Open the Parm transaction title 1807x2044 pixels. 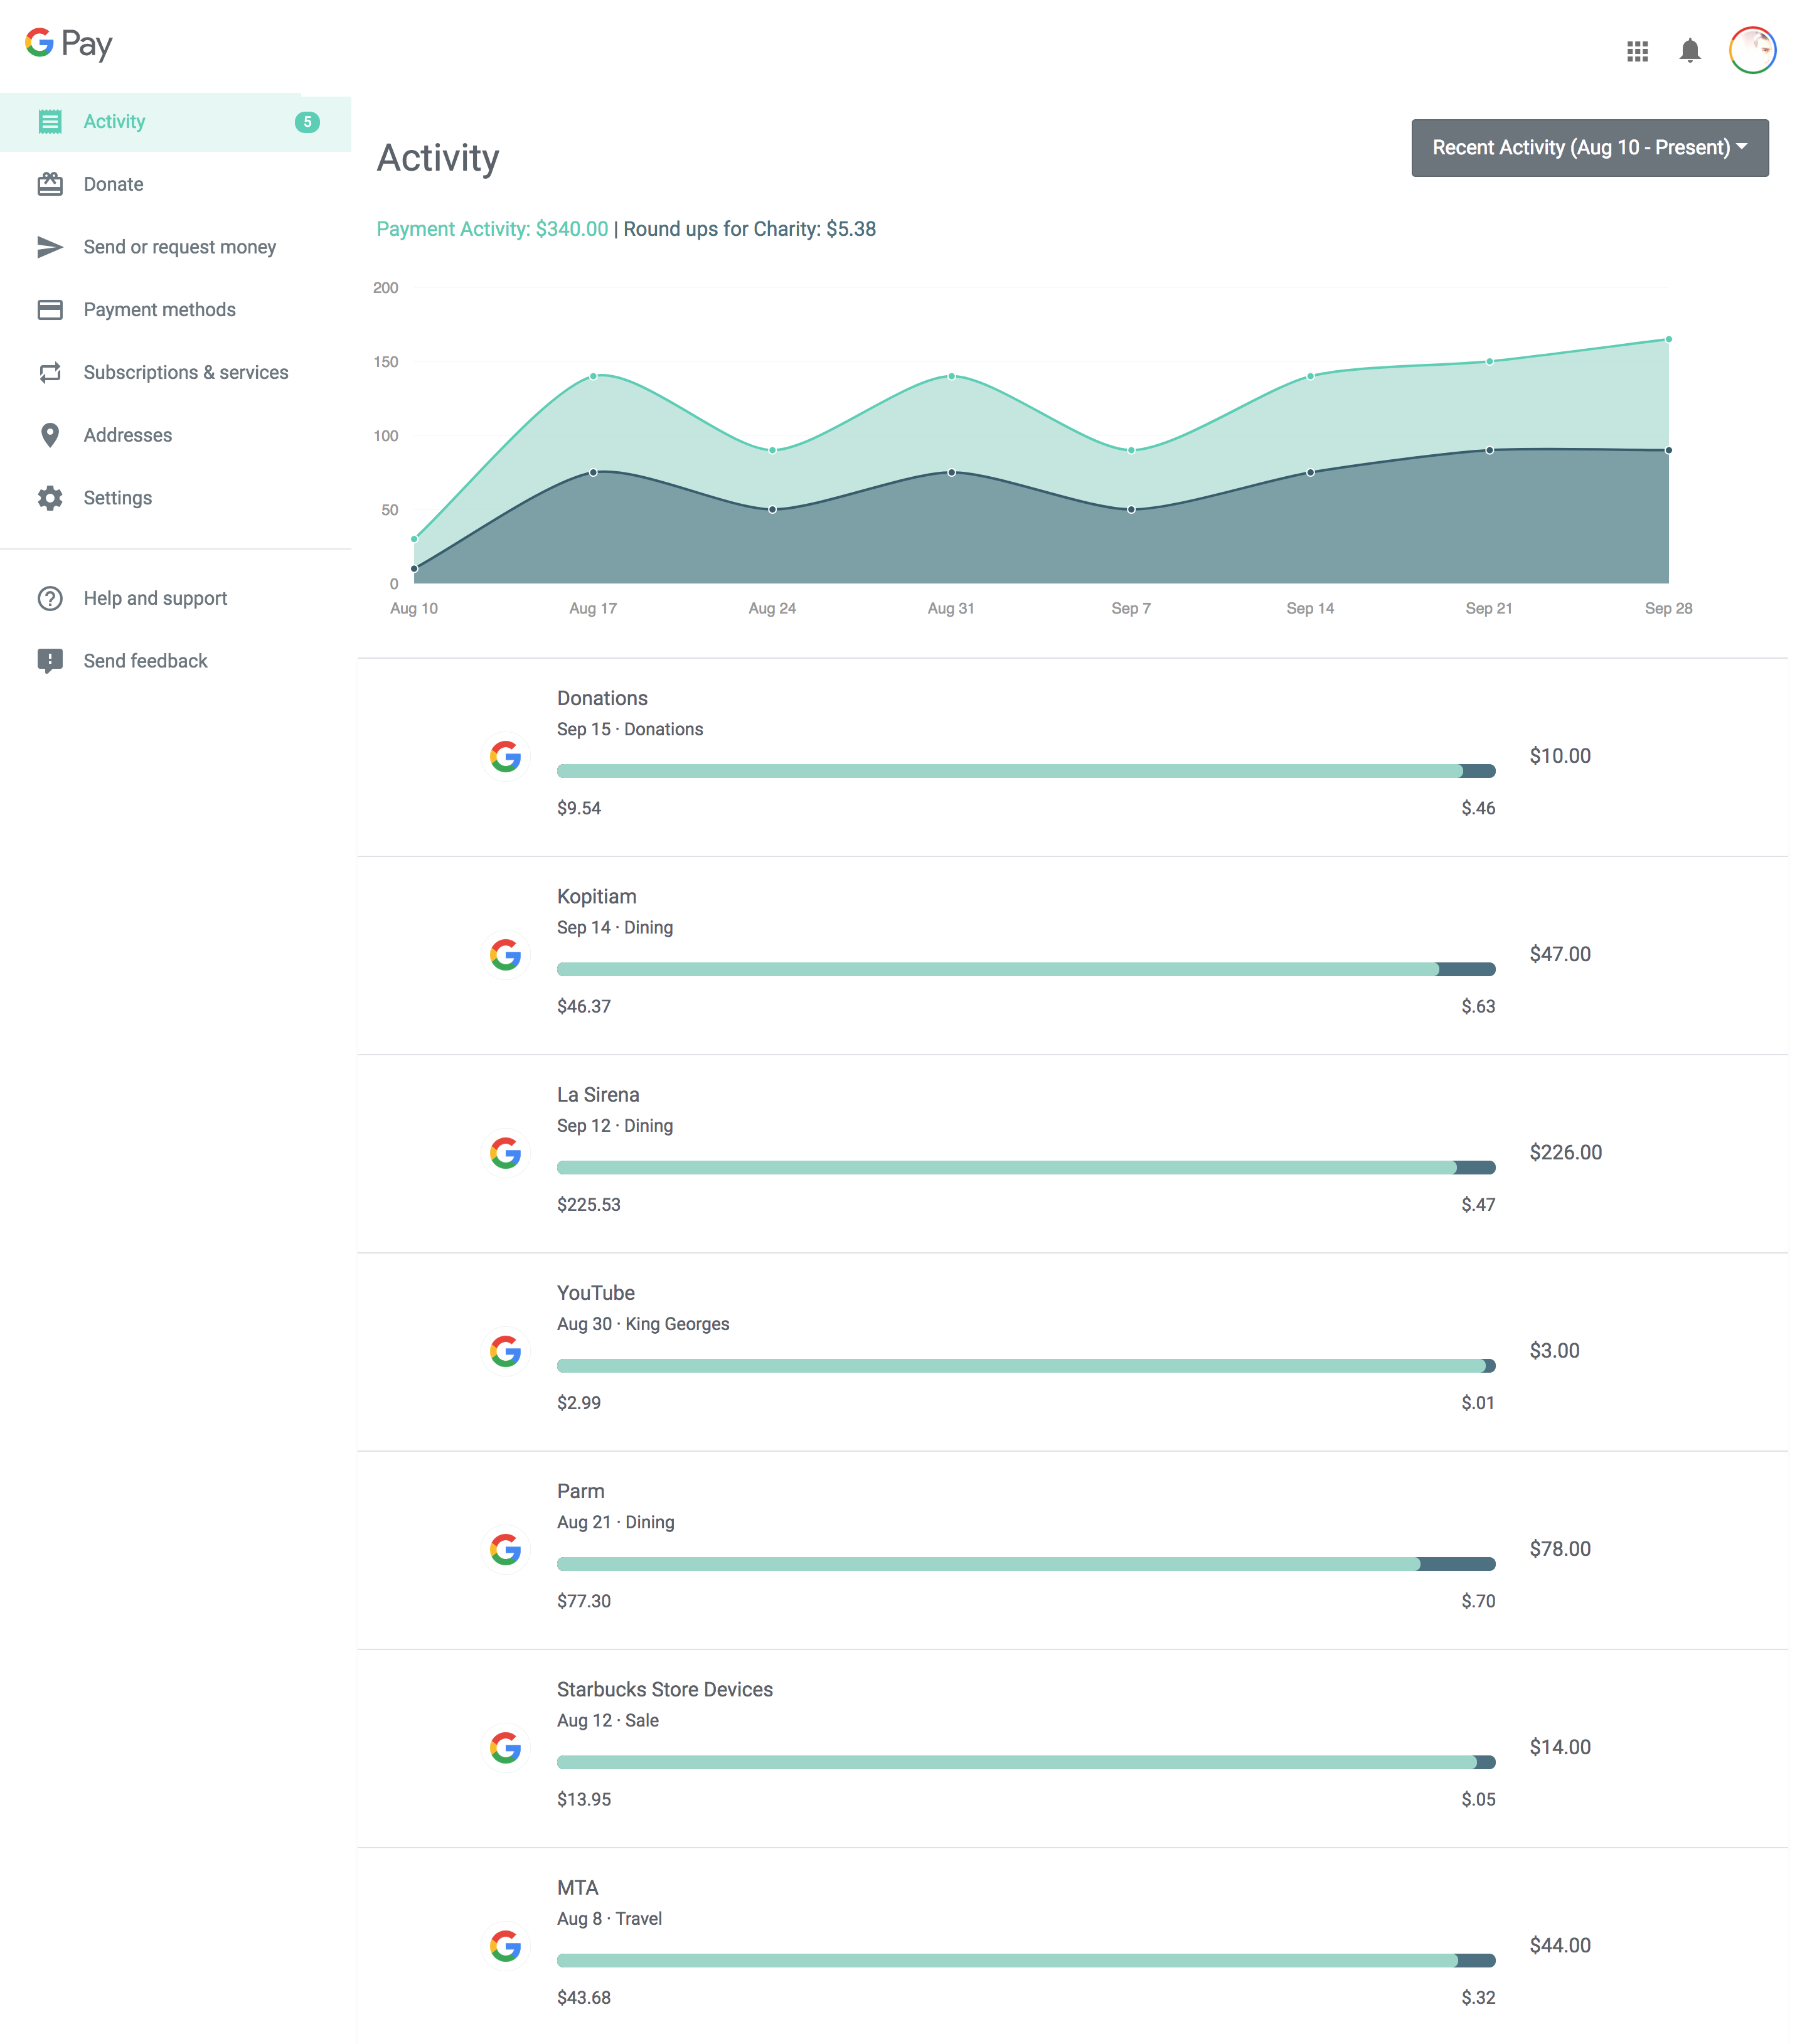[581, 1491]
